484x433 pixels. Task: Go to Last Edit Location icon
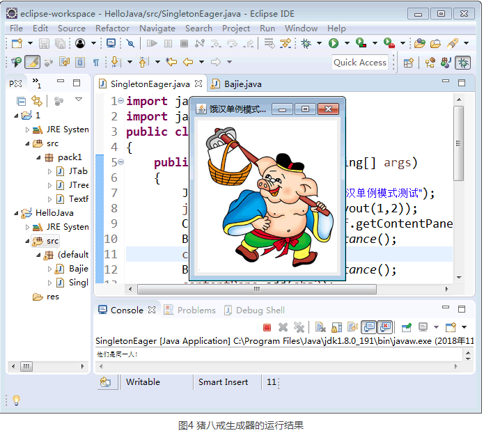coord(171,62)
